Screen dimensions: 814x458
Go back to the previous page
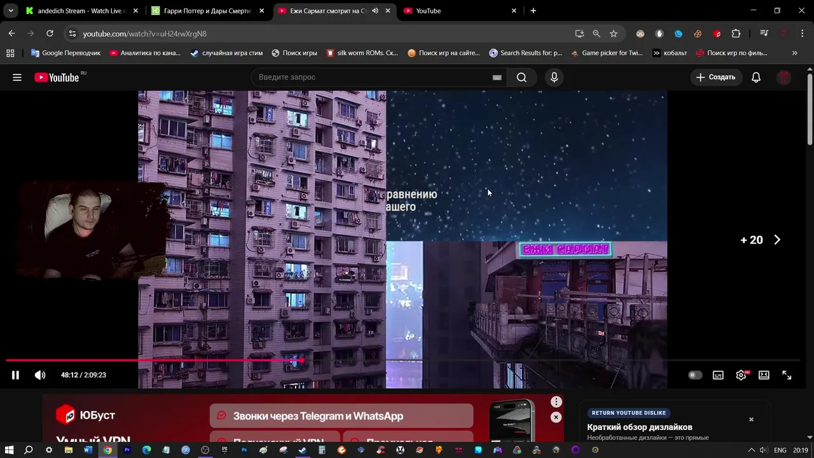tap(11, 34)
